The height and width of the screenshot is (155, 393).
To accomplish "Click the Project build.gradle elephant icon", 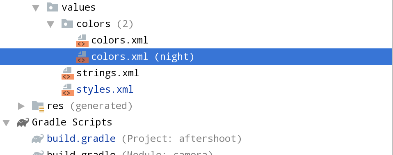I will click(x=38, y=139).
